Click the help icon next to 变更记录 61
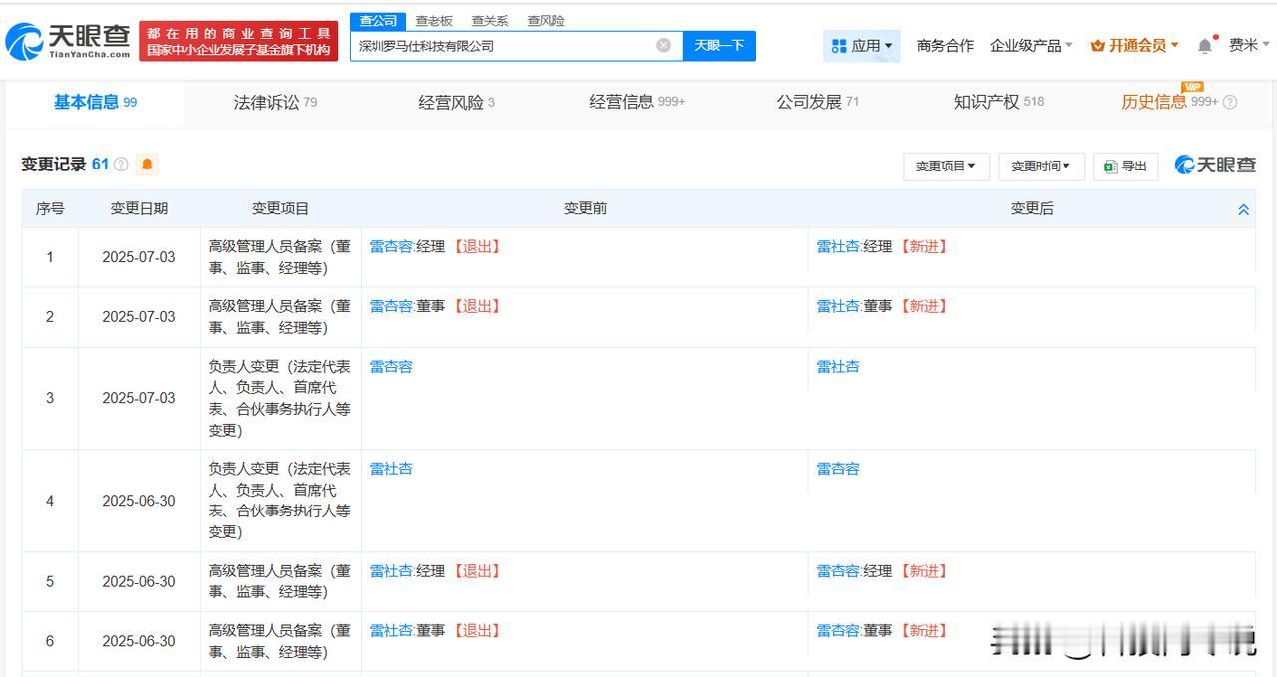This screenshot has width=1277, height=677. click(121, 164)
